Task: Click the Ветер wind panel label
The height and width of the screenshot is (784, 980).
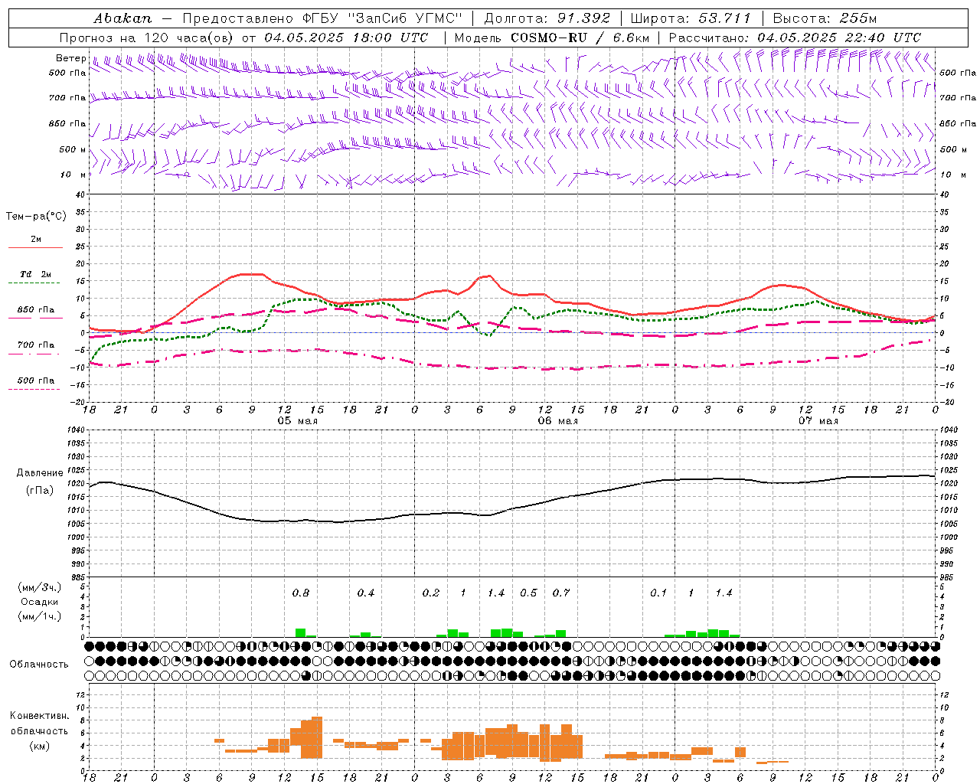Action: point(70,58)
